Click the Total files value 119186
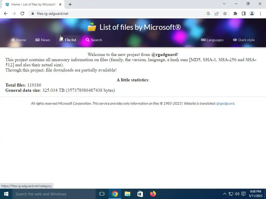Screen dimensions: 266x199 pos(34,85)
